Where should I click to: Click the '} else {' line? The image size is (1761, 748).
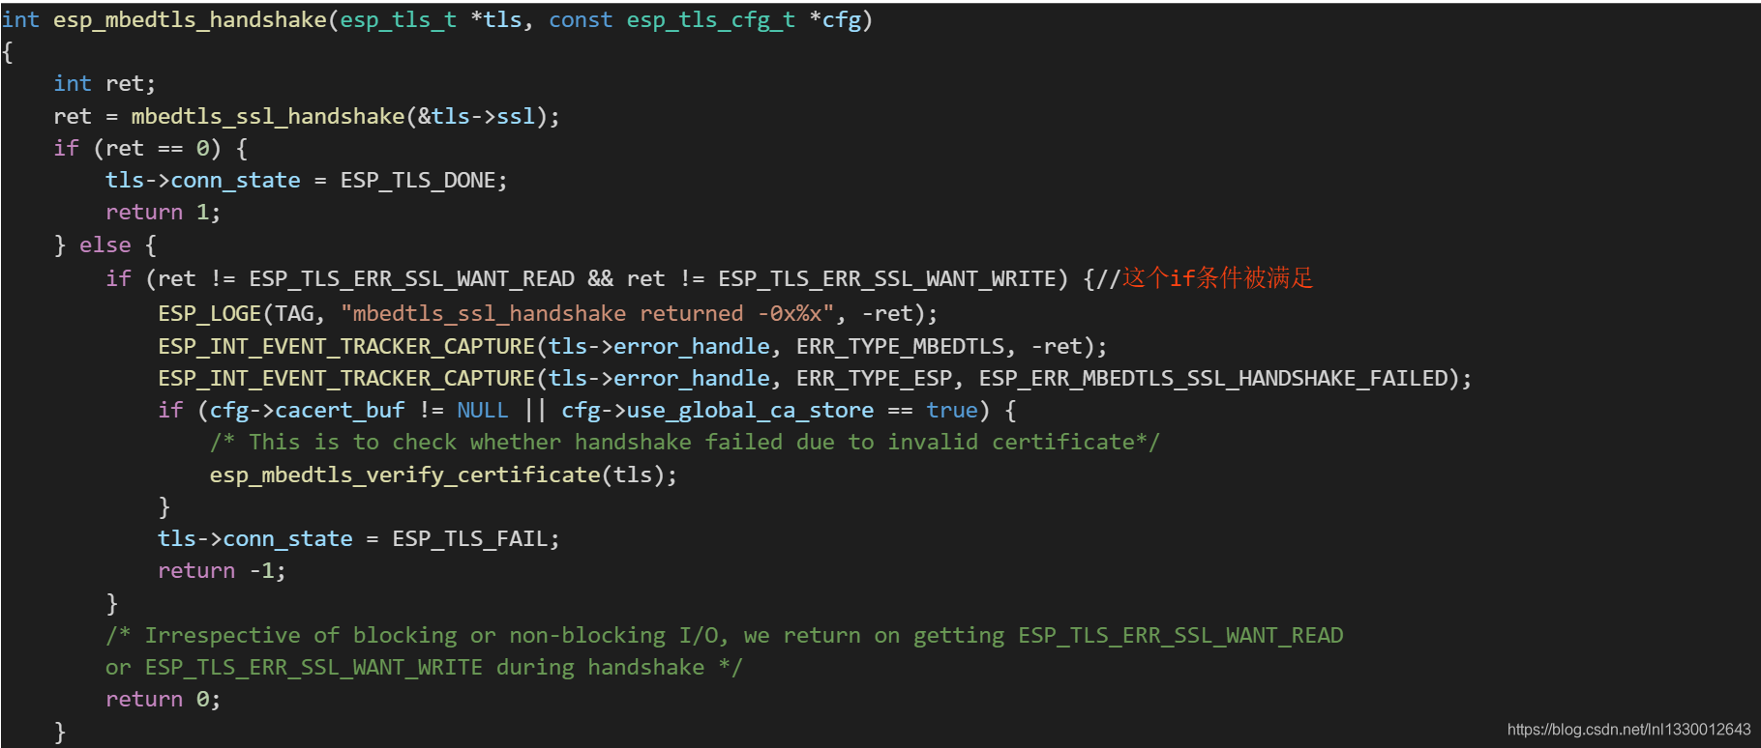[104, 245]
